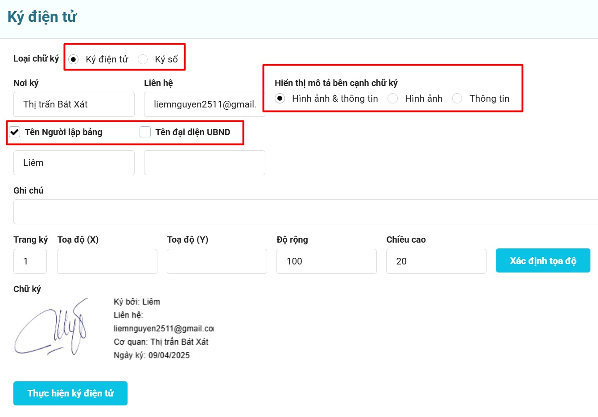Select Hình ảnh & thông tin display option

pos(280,99)
